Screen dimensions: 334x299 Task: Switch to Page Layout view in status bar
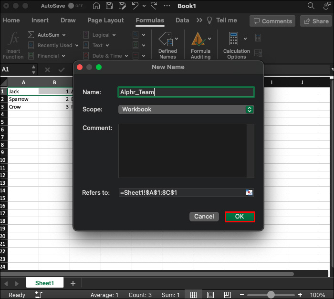pos(210,295)
